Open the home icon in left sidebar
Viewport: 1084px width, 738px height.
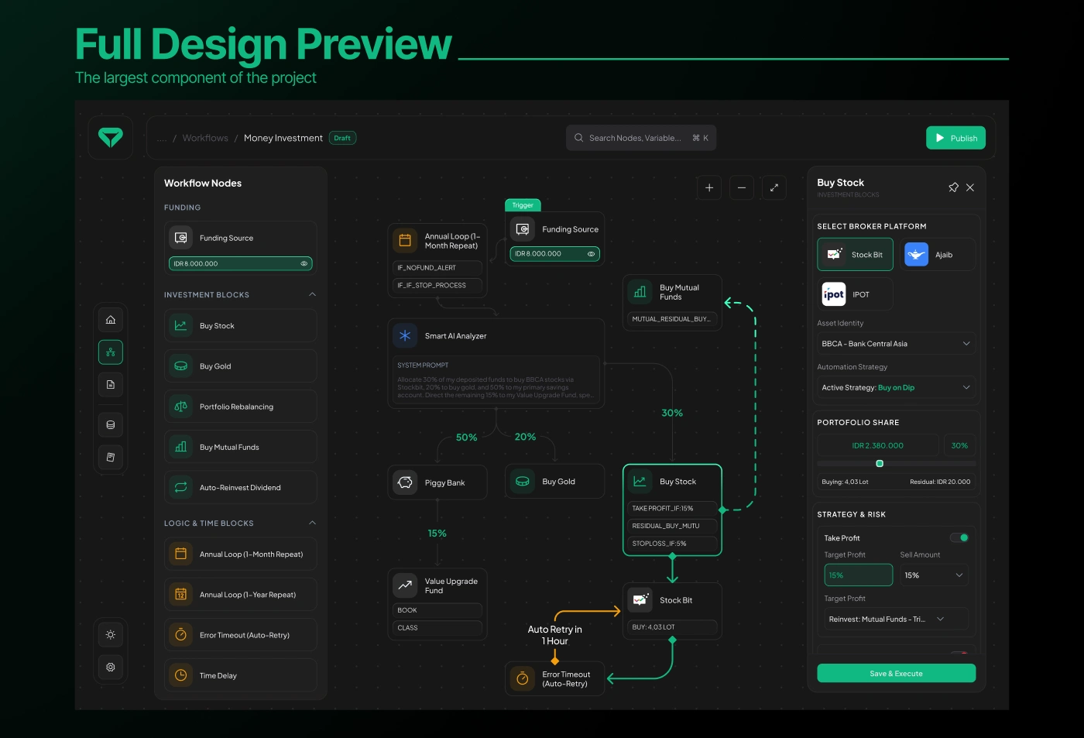[111, 320]
